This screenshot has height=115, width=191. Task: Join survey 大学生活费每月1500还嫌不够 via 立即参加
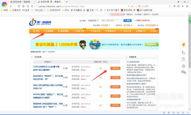click(x=115, y=68)
